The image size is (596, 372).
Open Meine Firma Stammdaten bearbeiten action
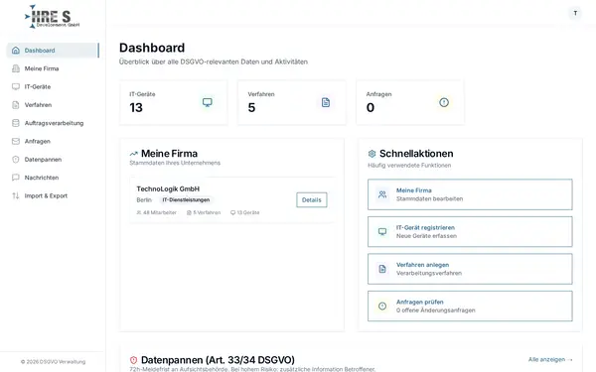coord(470,194)
